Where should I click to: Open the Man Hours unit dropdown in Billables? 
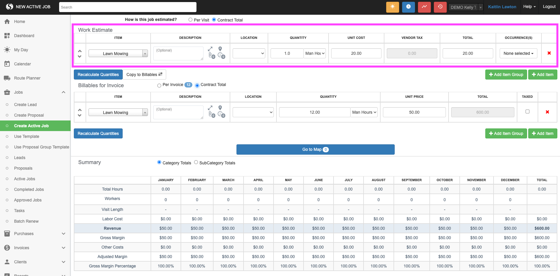tap(364, 112)
